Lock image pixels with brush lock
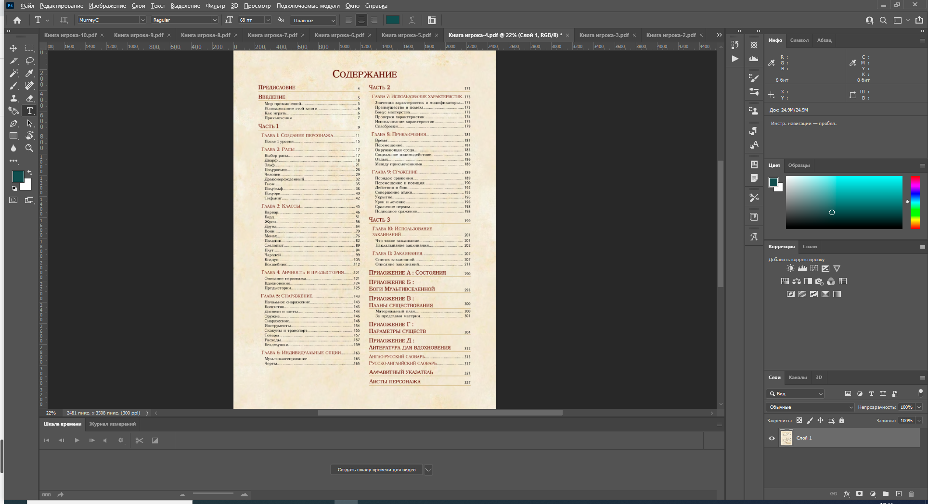The width and height of the screenshot is (928, 504). click(810, 420)
